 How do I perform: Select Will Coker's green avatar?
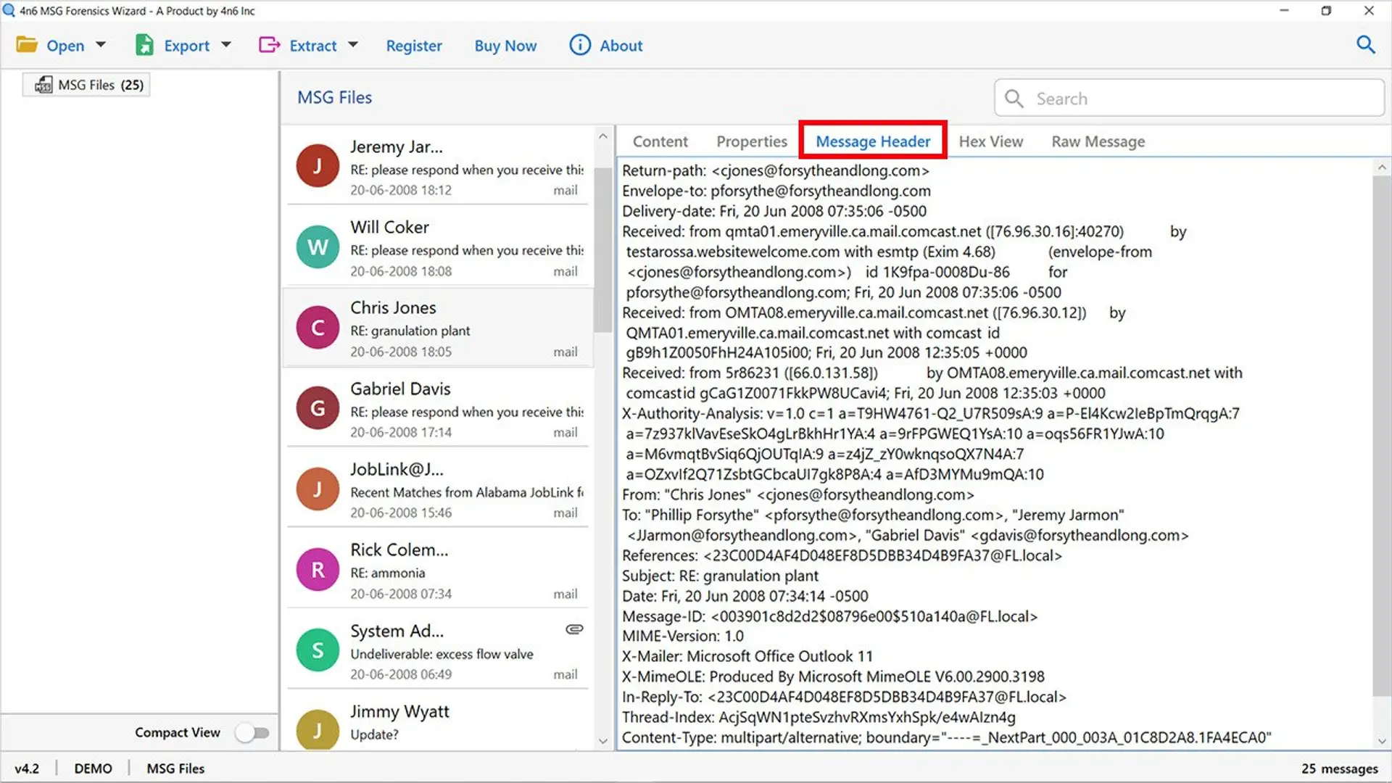pyautogui.click(x=318, y=247)
